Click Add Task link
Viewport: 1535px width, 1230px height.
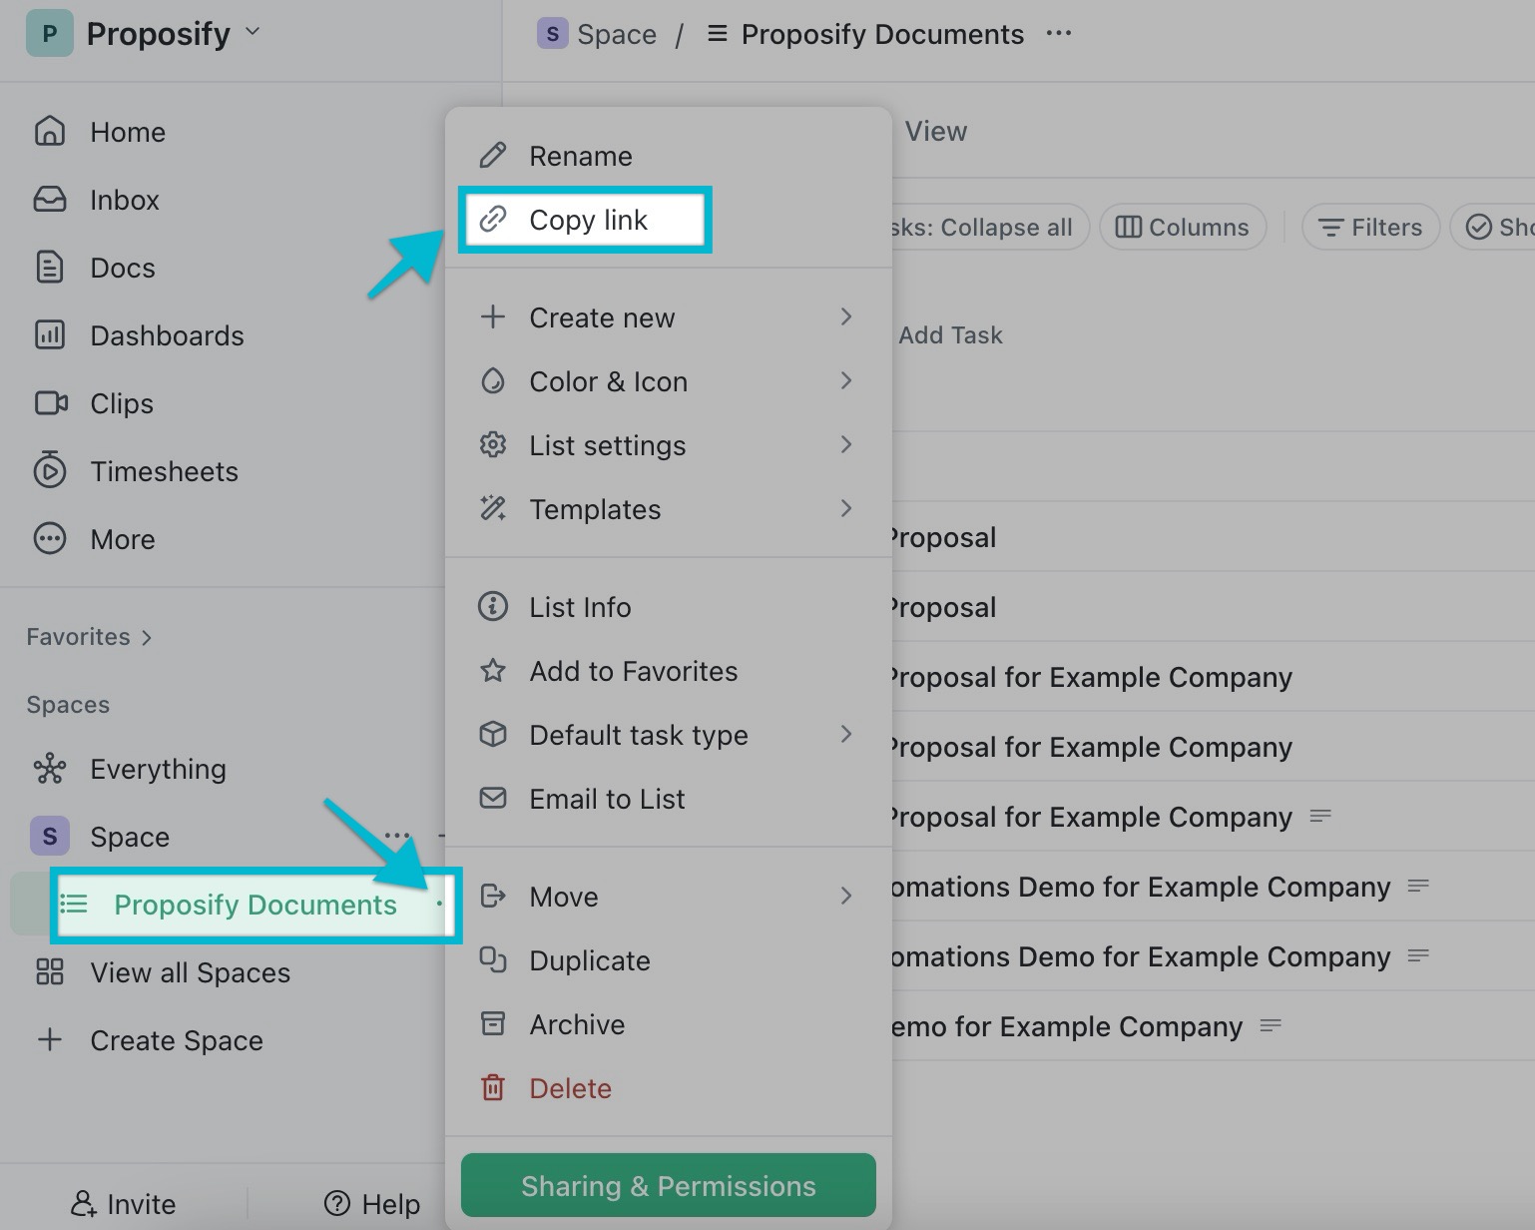pyautogui.click(x=950, y=335)
